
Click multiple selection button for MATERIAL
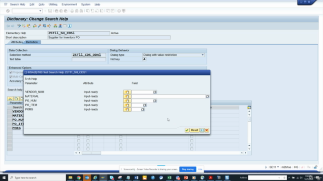click(127, 96)
